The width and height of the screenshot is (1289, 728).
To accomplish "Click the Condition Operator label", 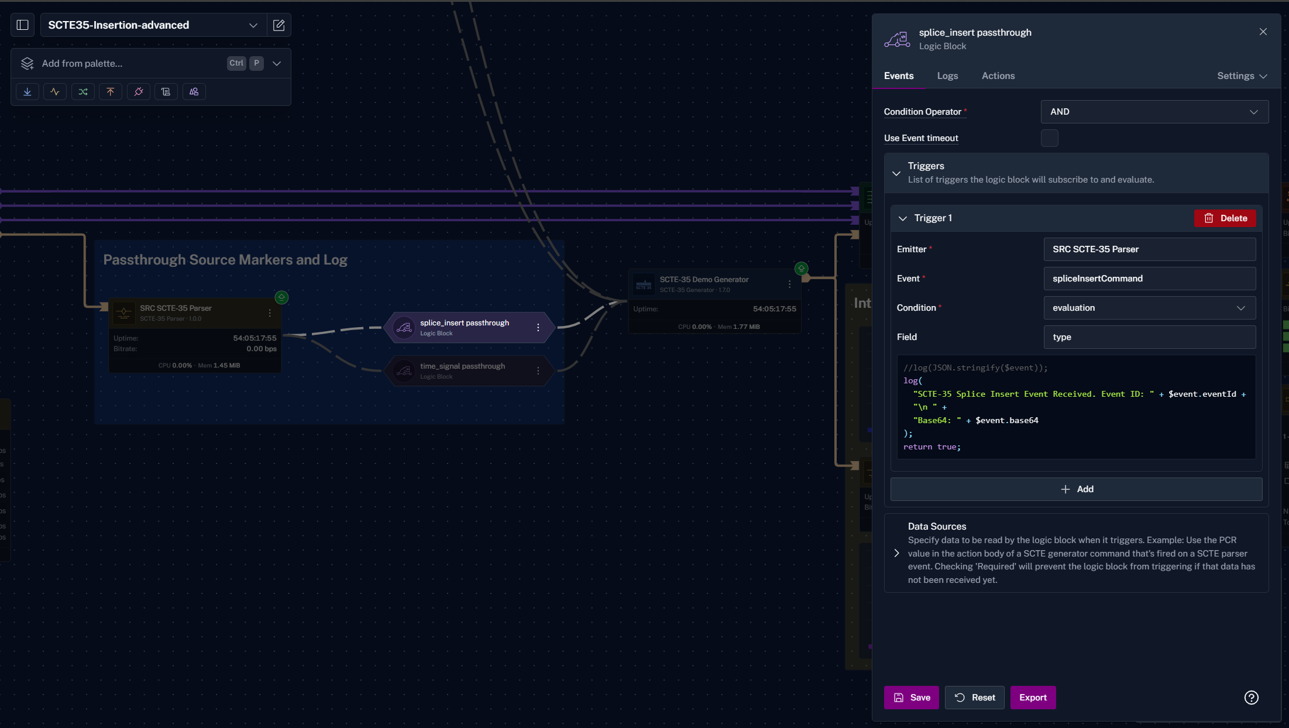I will click(x=923, y=112).
